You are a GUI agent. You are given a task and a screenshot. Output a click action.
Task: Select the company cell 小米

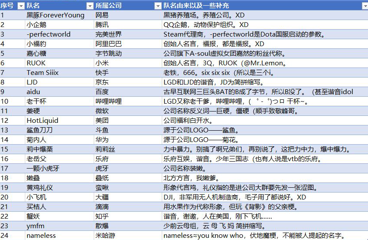point(128,63)
